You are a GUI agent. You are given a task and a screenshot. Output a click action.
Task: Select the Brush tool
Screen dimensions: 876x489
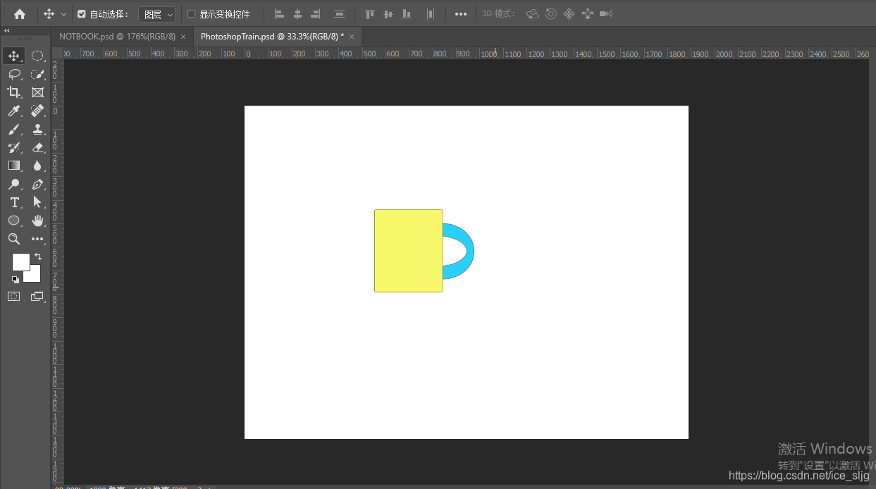(14, 130)
